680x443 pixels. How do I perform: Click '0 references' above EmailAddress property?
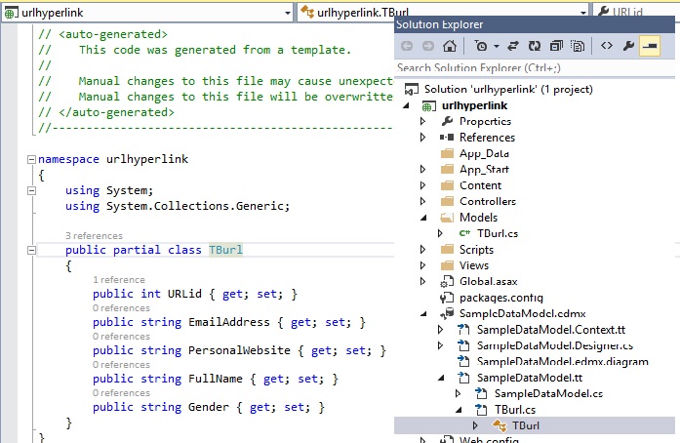[121, 308]
